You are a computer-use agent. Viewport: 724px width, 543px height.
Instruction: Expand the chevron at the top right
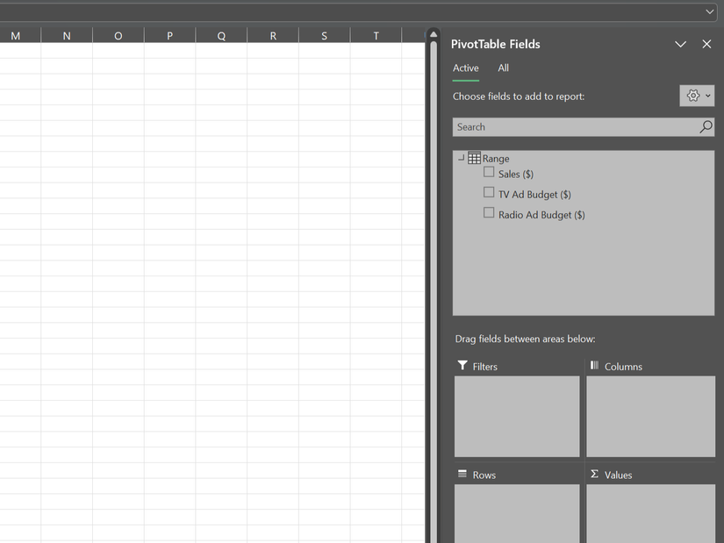coord(711,11)
